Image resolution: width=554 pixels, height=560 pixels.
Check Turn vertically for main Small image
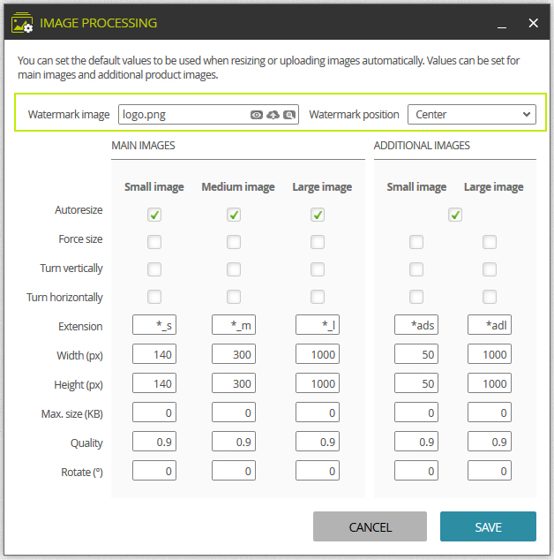(x=154, y=269)
